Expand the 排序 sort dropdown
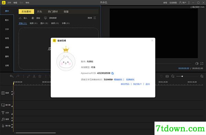The width and height of the screenshot is (206, 135). [x=92, y=18]
